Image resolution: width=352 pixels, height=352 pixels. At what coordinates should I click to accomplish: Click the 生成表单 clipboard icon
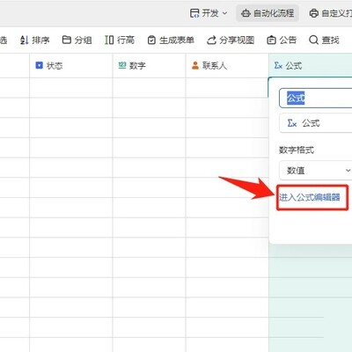tap(151, 40)
